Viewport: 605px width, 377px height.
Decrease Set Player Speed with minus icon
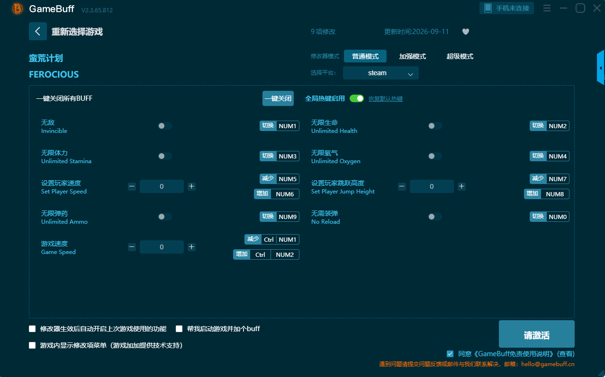tap(132, 186)
